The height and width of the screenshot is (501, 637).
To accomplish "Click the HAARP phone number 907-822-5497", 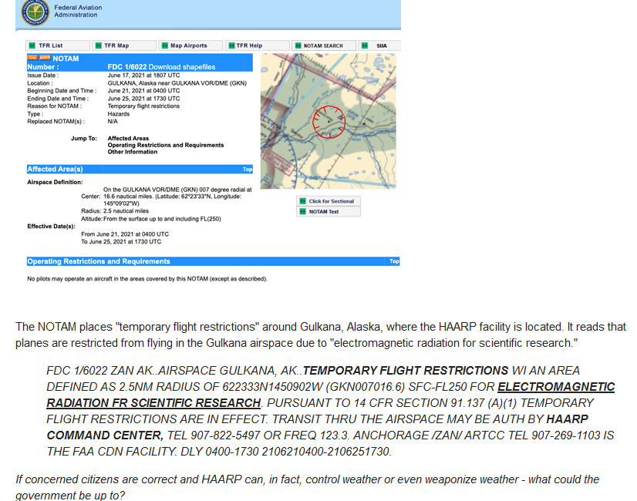I will [225, 435].
